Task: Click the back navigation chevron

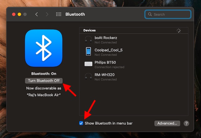Action: pos(36,14)
